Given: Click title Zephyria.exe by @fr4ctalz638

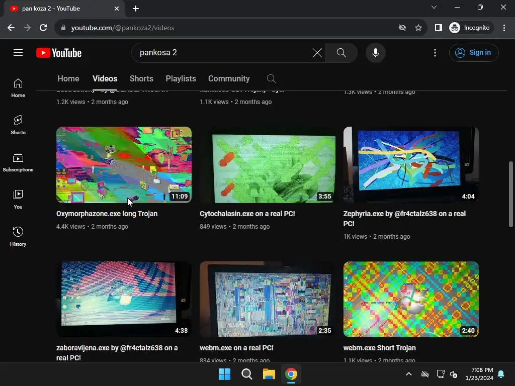Looking at the screenshot, I should click(x=404, y=219).
